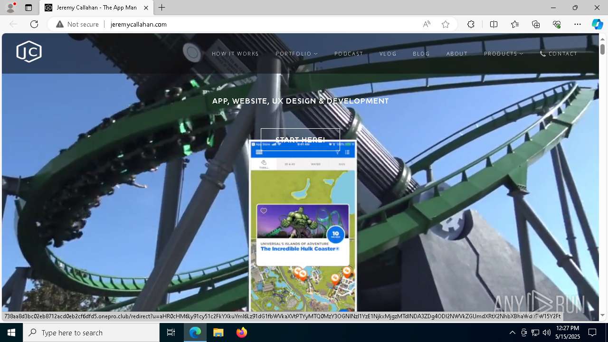Select Microsoft Edge in the taskbar
Viewport: 608px width, 342px height.
tap(195, 332)
